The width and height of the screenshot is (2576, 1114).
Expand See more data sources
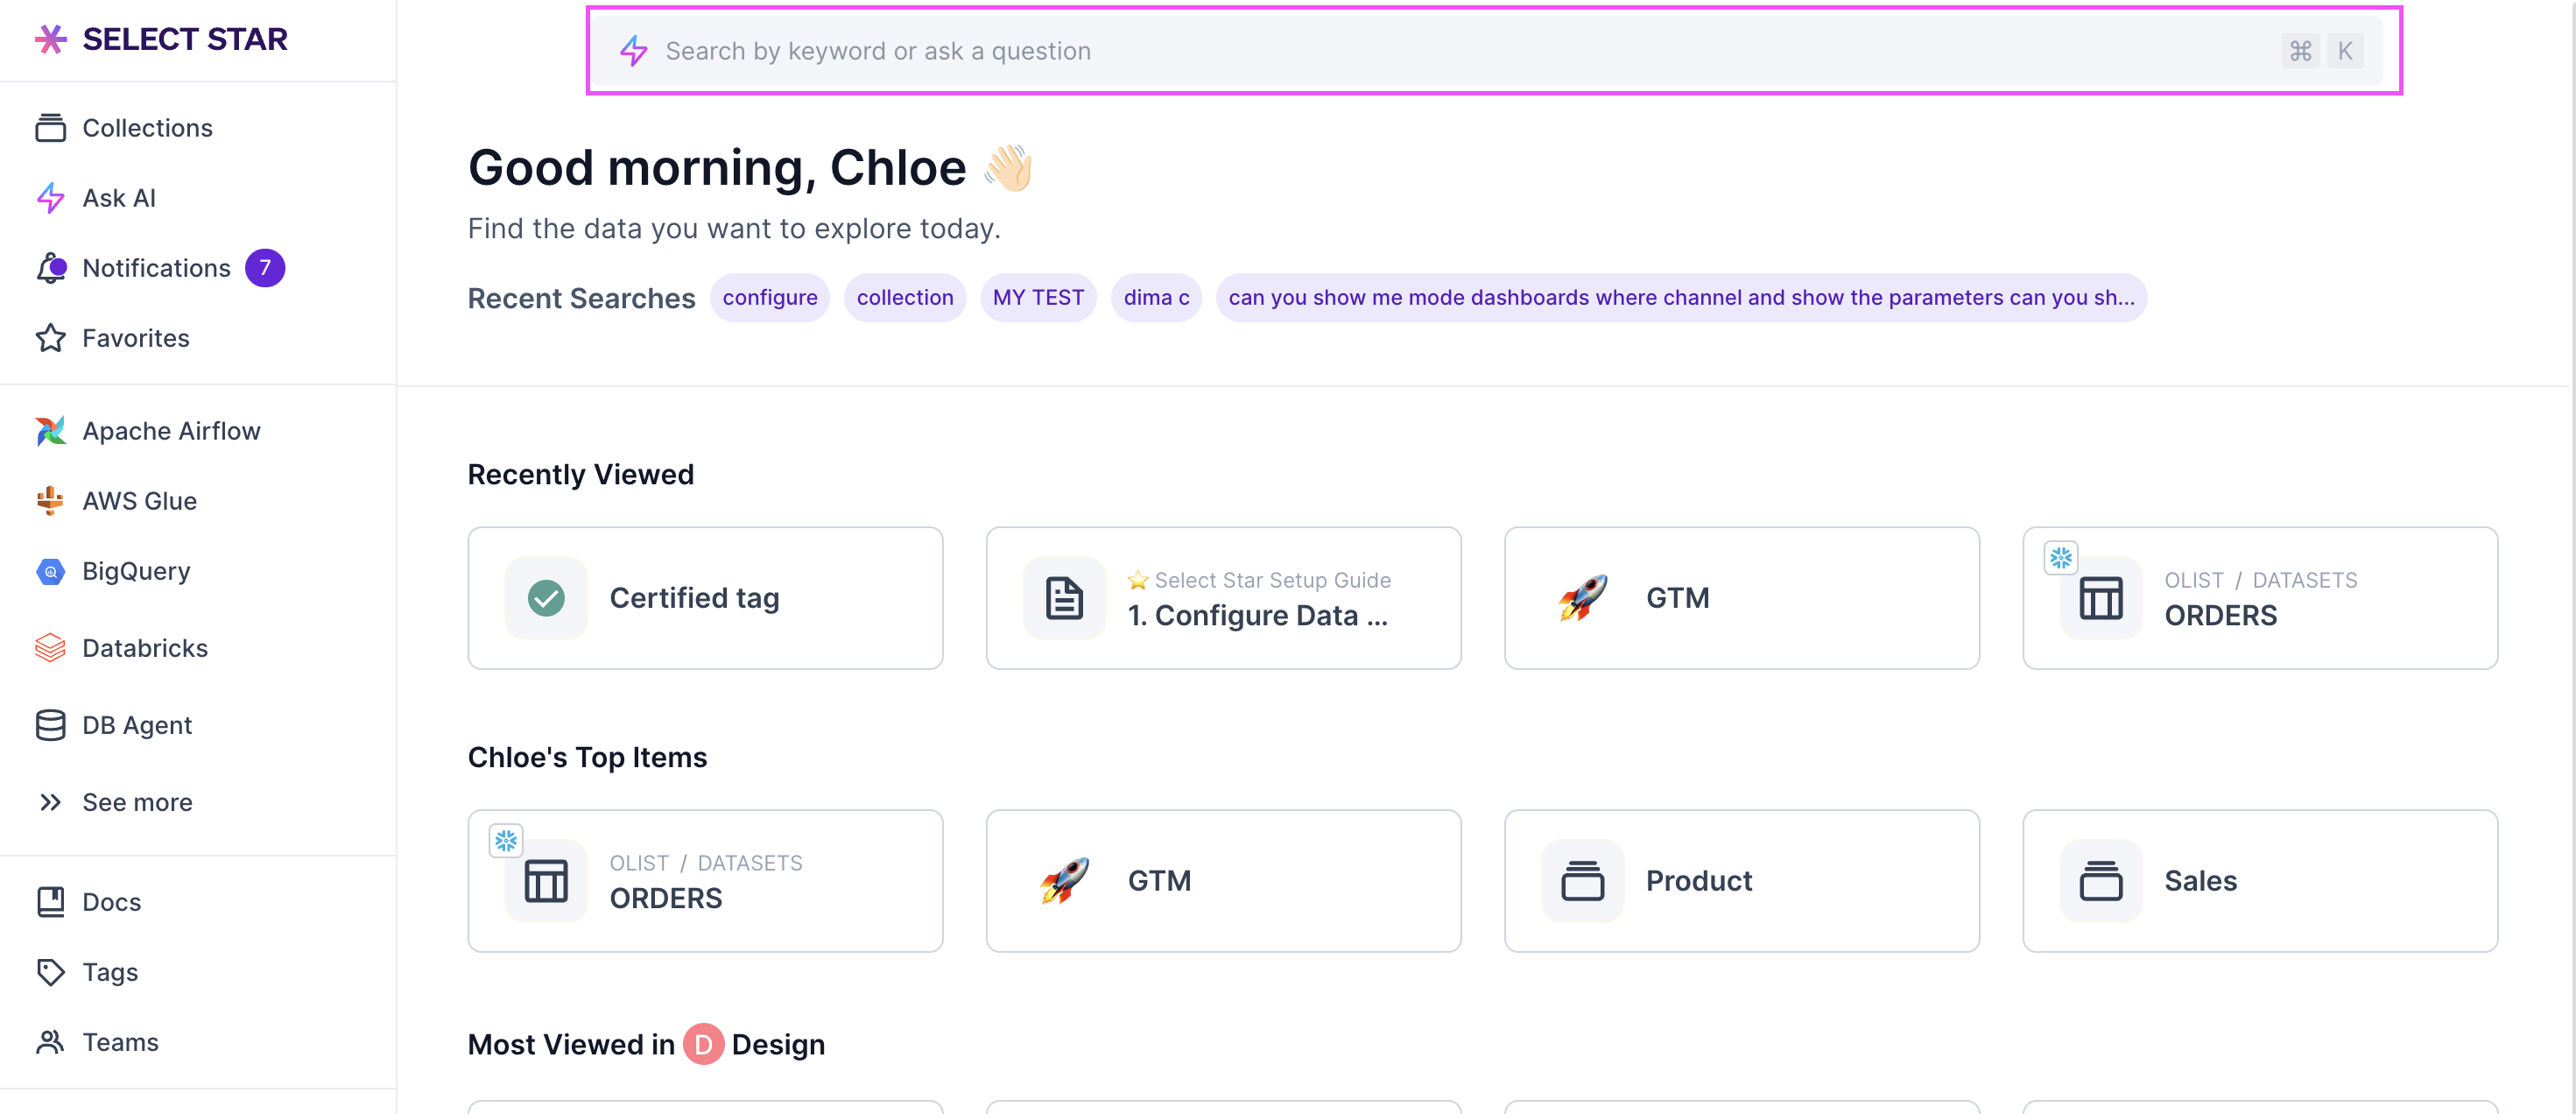tap(137, 802)
